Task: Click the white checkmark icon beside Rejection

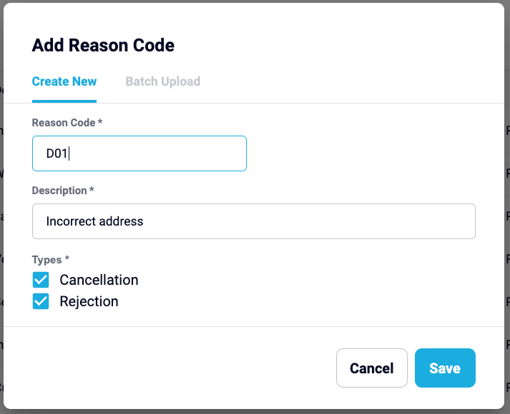Action: pyautogui.click(x=41, y=301)
